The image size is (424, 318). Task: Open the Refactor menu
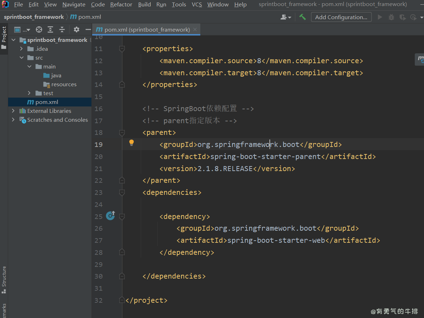pos(121,5)
